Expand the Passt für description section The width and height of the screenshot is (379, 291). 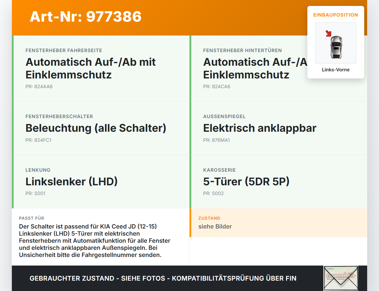point(101,237)
